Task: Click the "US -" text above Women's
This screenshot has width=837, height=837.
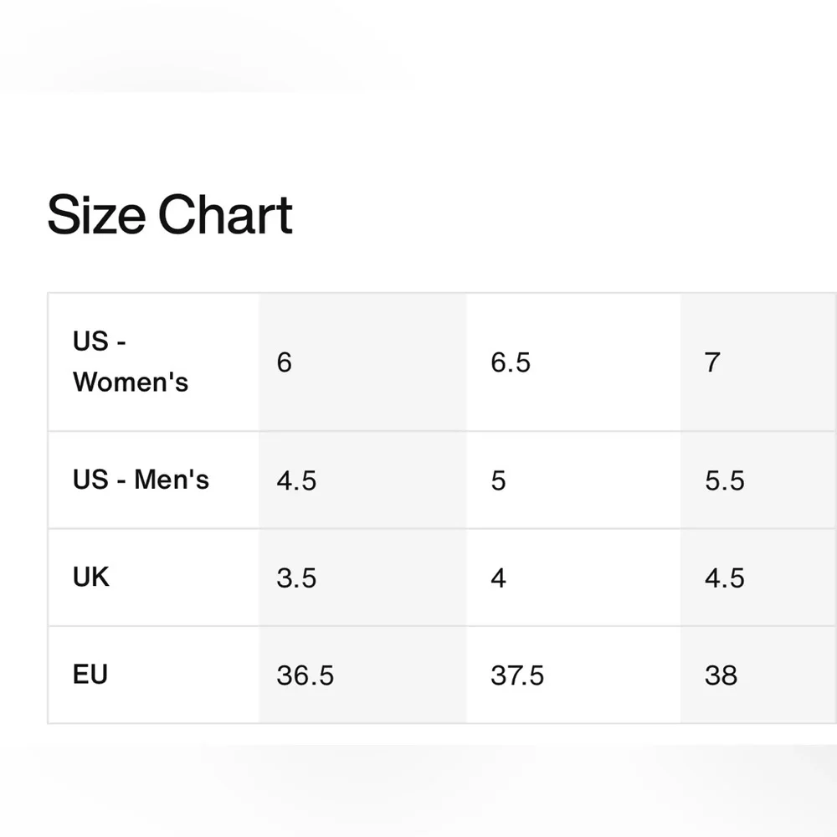Action: (x=99, y=341)
